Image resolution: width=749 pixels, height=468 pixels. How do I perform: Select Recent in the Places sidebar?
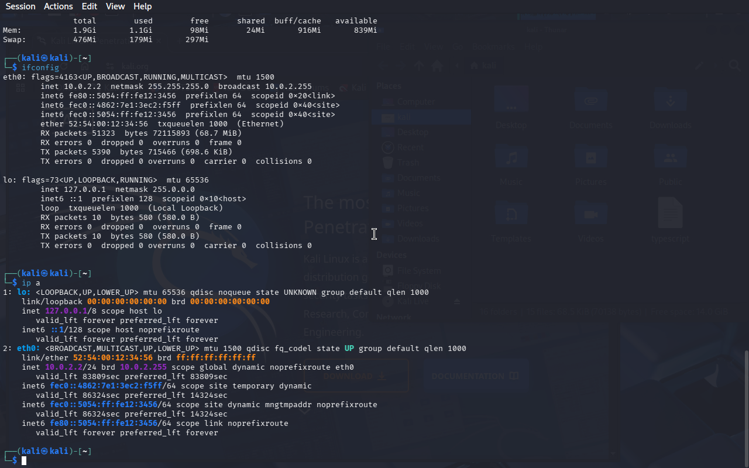(410, 147)
